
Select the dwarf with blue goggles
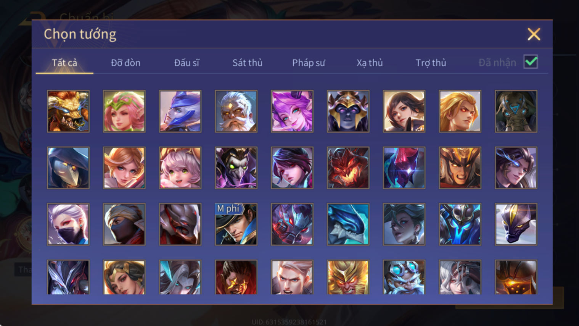[404, 278]
